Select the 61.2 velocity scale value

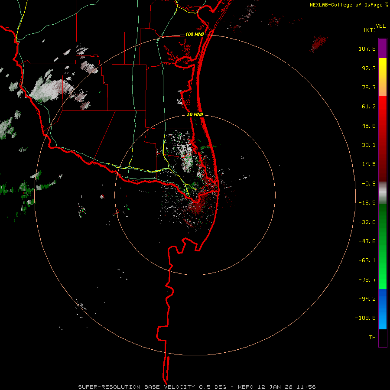pyautogui.click(x=369, y=107)
